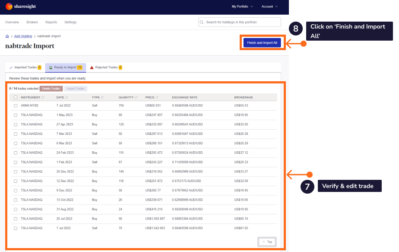Screen dimensions: 399x252
Task: Tick the 20 Dec 2022 trade checkbox
Action: [16, 172]
